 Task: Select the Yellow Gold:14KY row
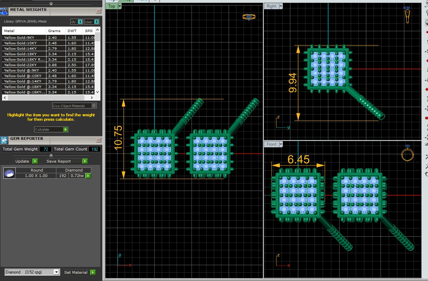49,48
